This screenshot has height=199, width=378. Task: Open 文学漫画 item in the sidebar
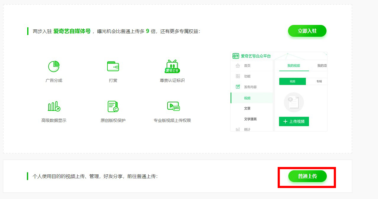tap(250, 119)
